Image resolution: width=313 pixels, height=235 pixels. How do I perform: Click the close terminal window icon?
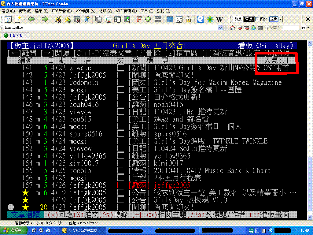[x=77, y=19]
